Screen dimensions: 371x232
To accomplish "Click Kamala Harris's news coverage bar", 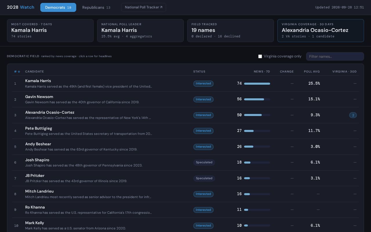I will pyautogui.click(x=257, y=84).
